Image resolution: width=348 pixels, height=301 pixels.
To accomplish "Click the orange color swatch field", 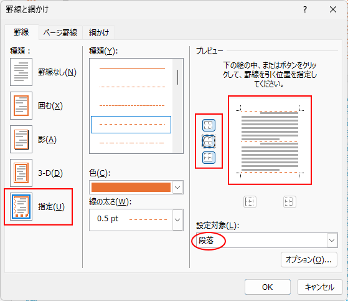I will click(x=131, y=187).
